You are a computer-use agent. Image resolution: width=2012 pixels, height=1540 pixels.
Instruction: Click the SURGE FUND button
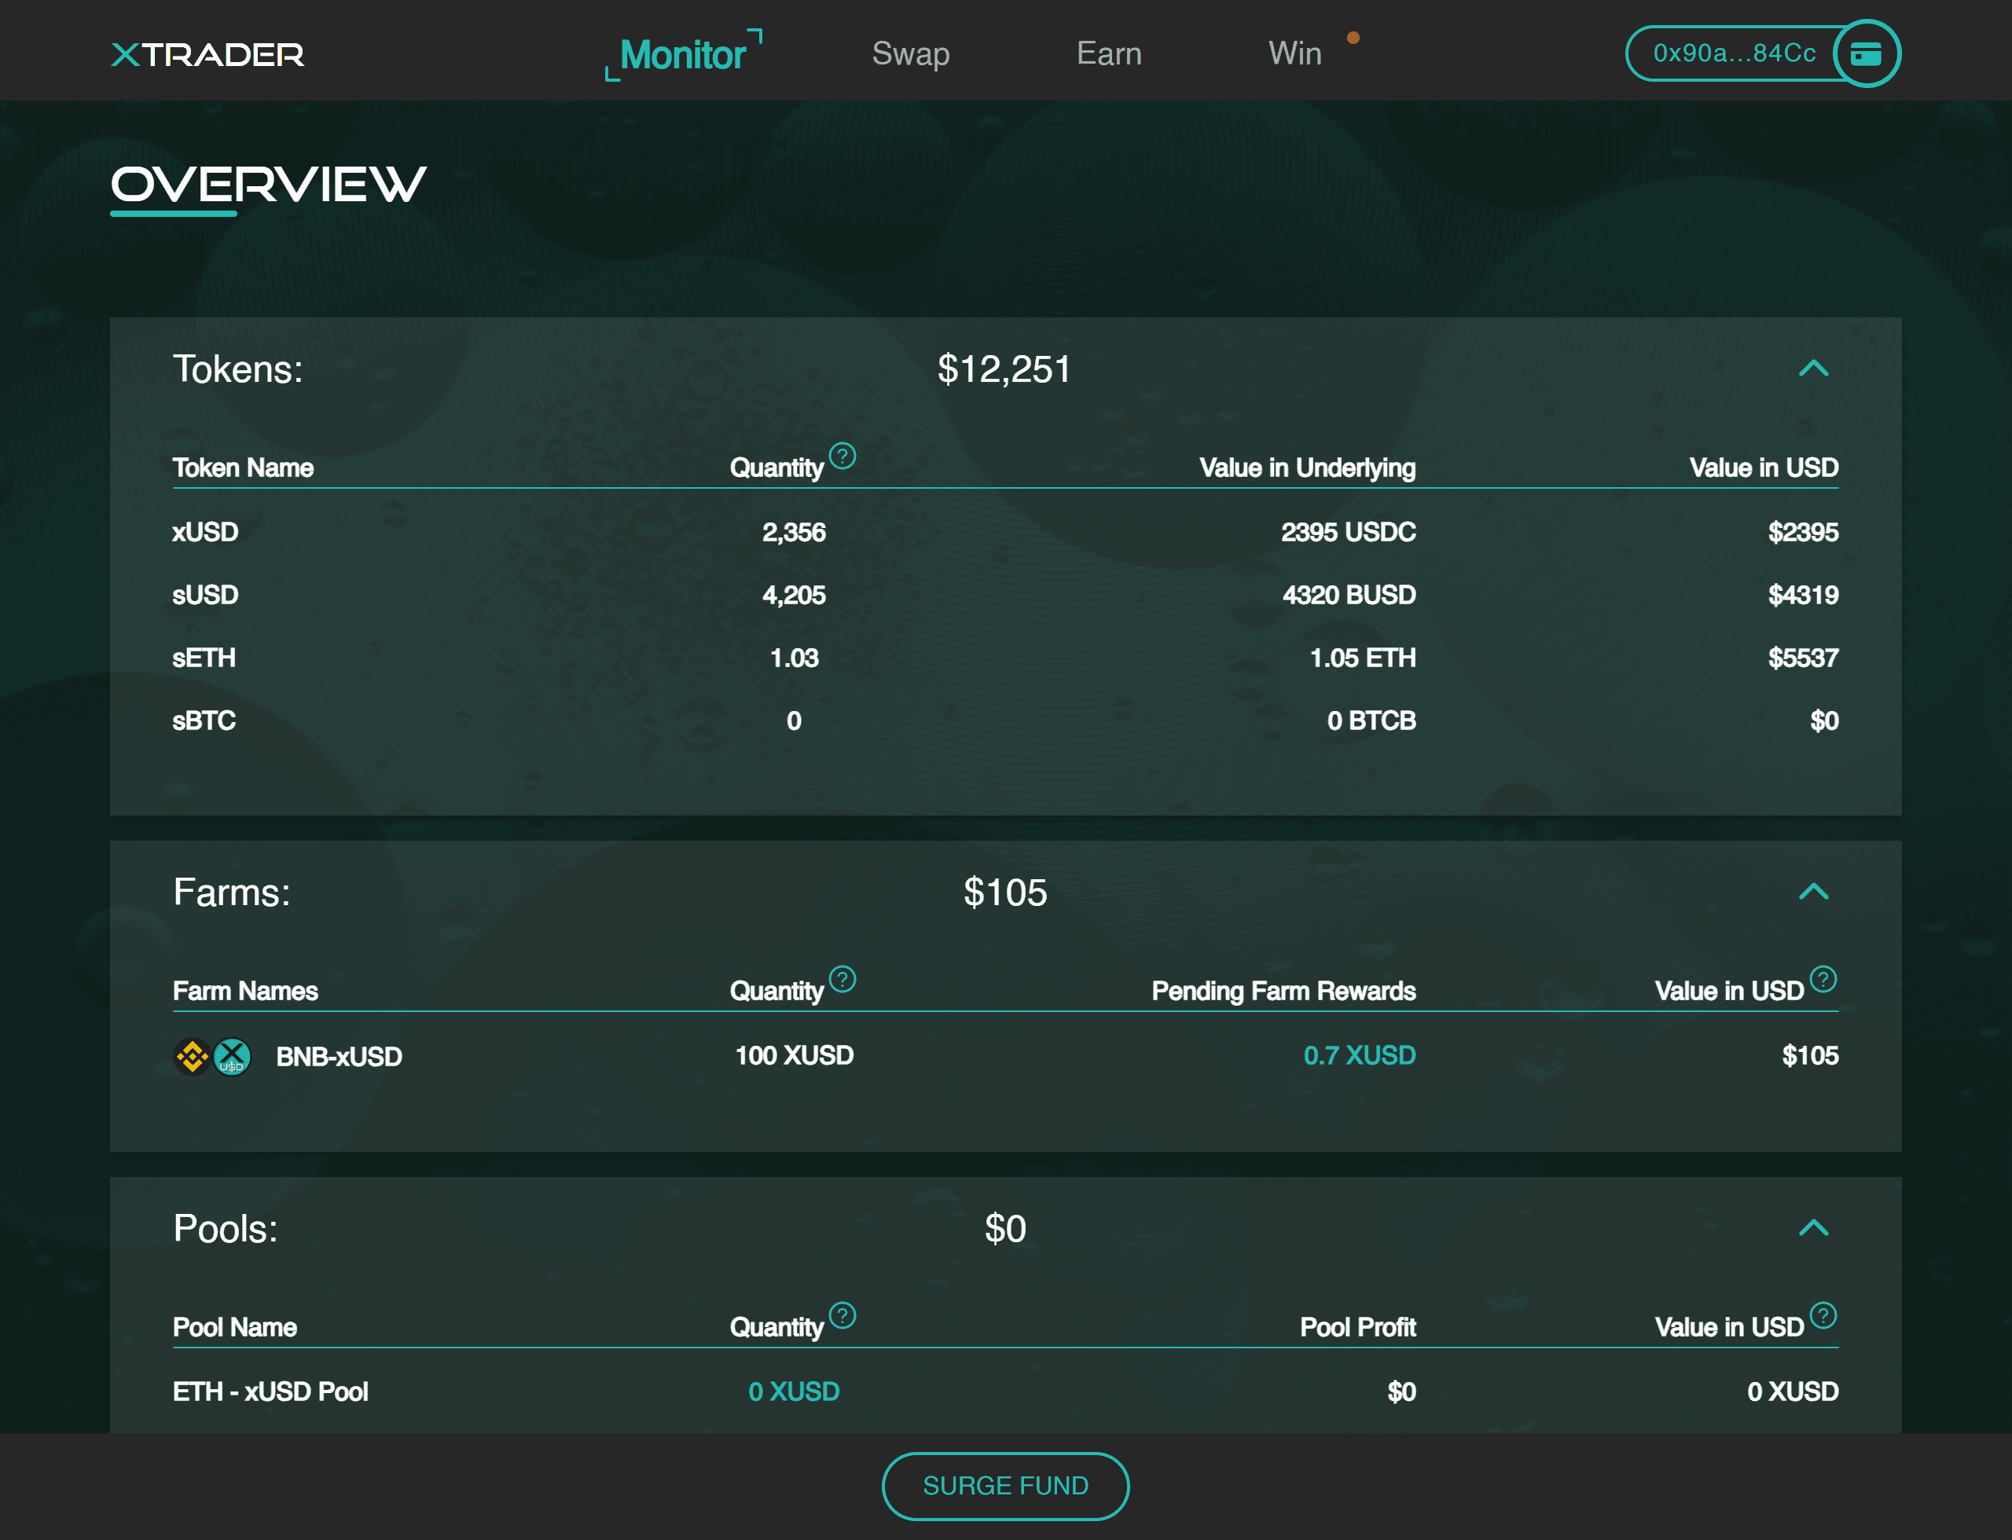pyautogui.click(x=1005, y=1485)
